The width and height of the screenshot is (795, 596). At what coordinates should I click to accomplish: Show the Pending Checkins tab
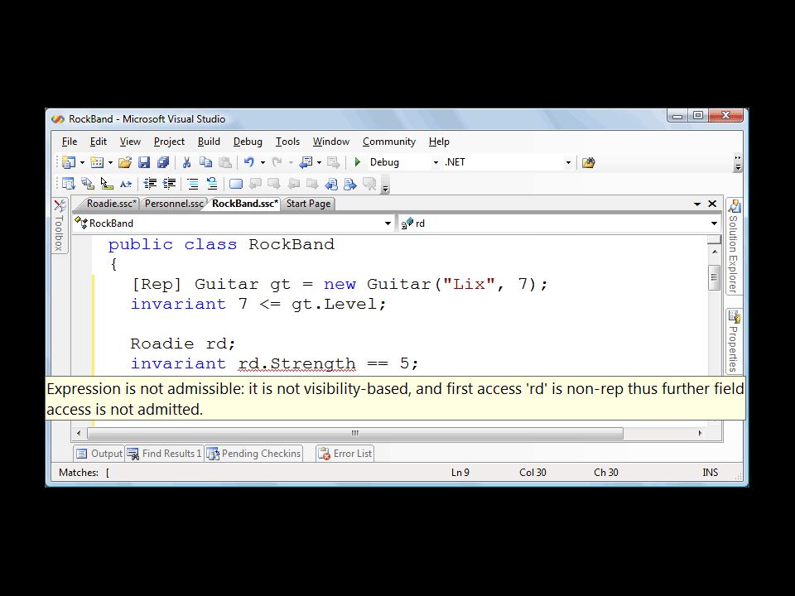[254, 454]
